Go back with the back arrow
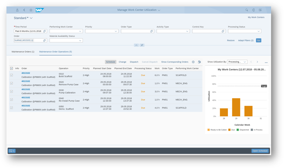Viewport: 284px width, 168px height. [x=24, y=10]
